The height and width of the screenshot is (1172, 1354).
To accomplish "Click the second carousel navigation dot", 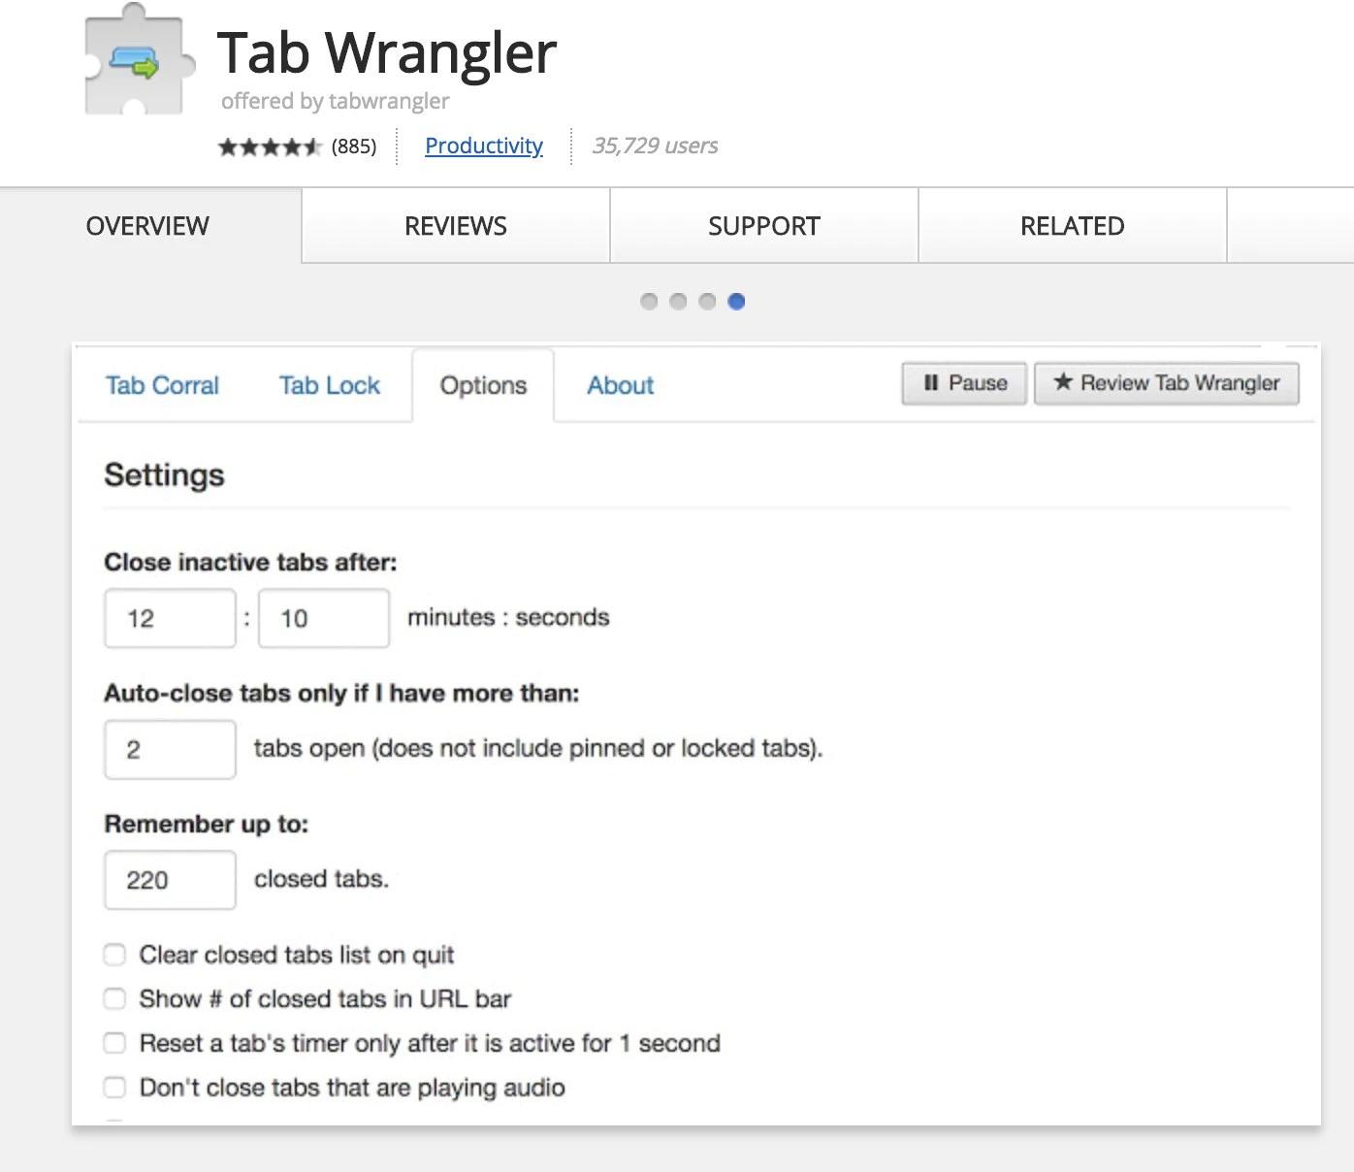I will click(x=678, y=302).
